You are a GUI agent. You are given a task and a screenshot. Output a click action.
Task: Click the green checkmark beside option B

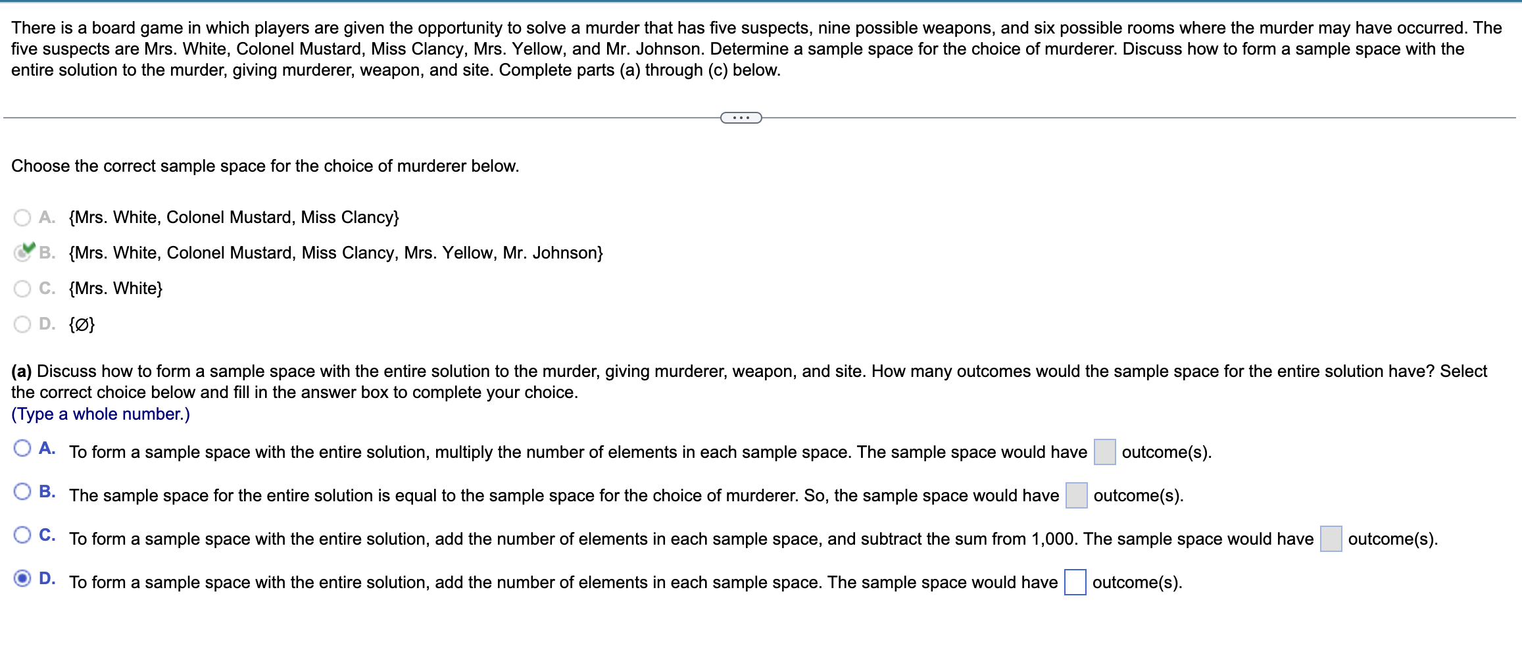[28, 247]
